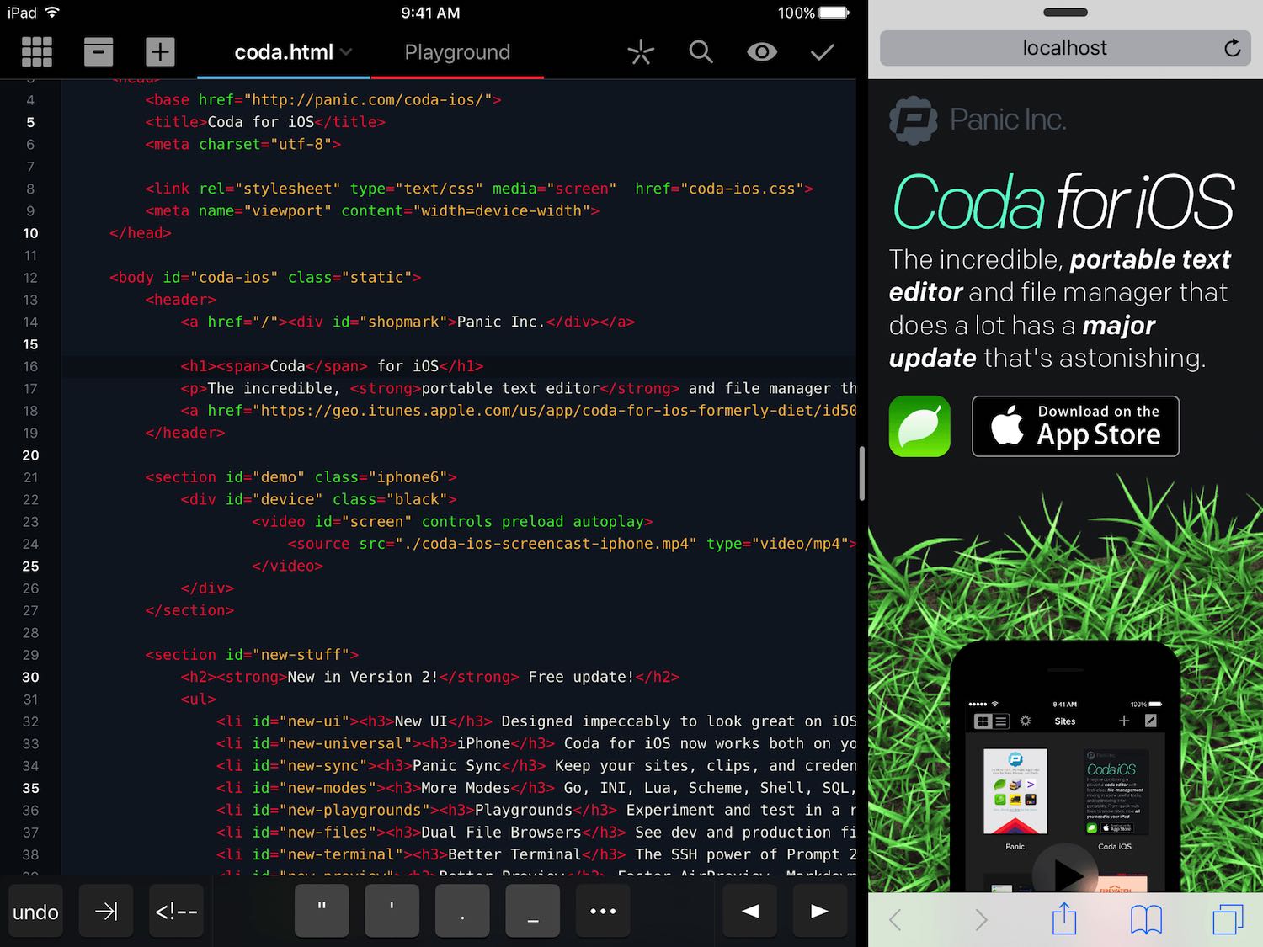Tap the share icon in preview toolbar
The height and width of the screenshot is (947, 1263).
point(1064,918)
